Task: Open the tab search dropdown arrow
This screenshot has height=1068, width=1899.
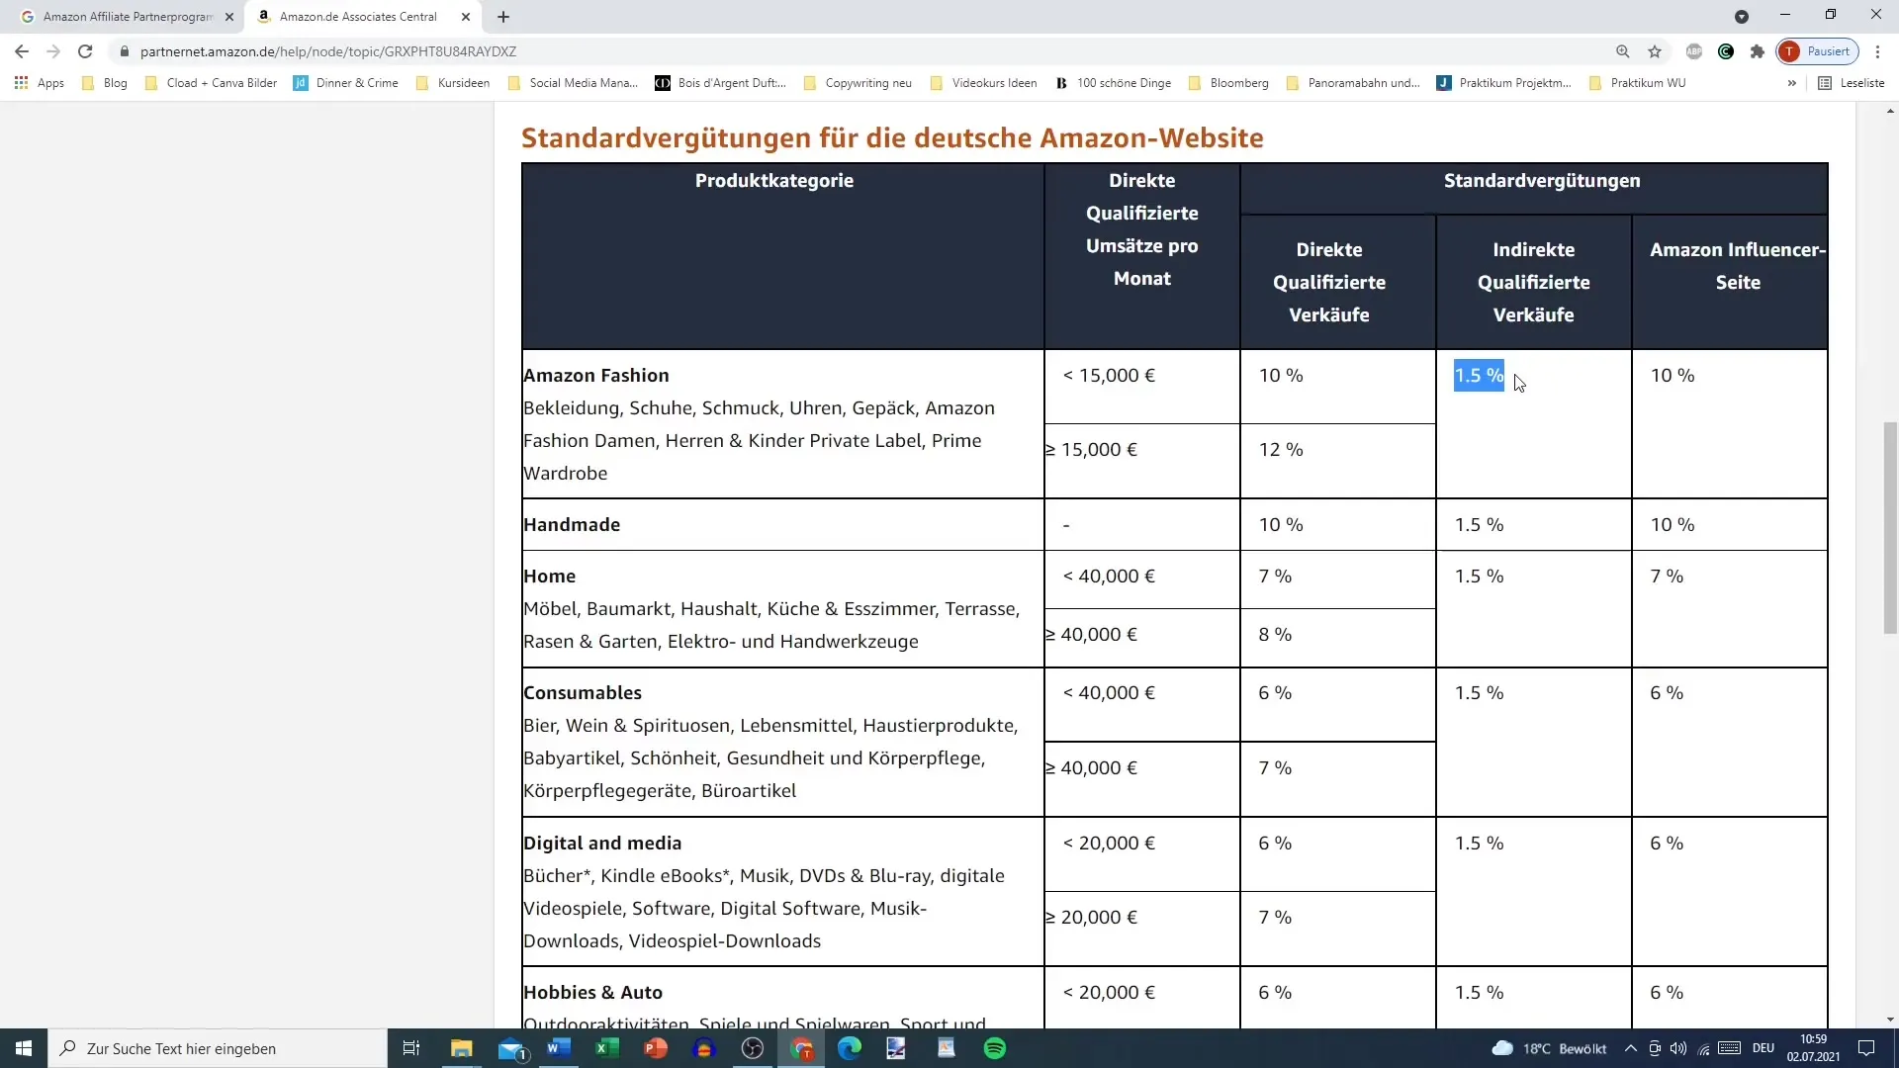Action: coord(1742,17)
